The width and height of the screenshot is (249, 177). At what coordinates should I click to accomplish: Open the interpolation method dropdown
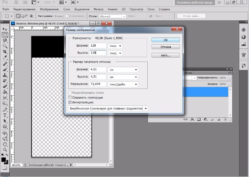[x=108, y=108]
